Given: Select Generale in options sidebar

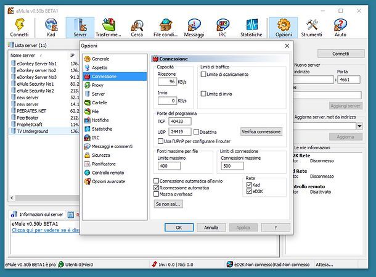Looking at the screenshot, I should point(100,59).
